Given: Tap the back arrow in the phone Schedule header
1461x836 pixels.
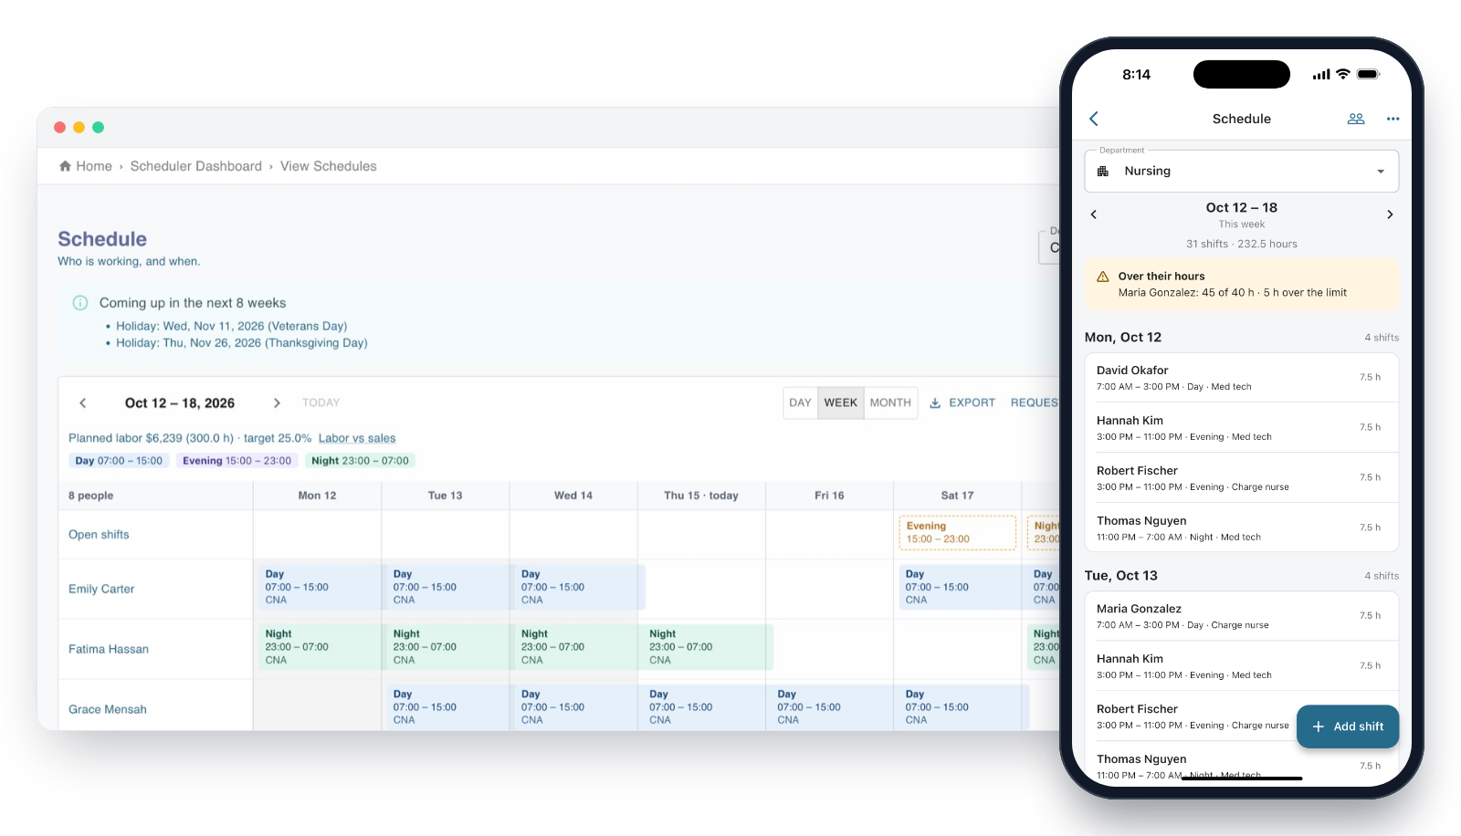Looking at the screenshot, I should click(1094, 119).
